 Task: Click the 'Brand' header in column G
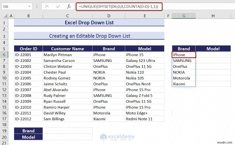[x=184, y=49]
